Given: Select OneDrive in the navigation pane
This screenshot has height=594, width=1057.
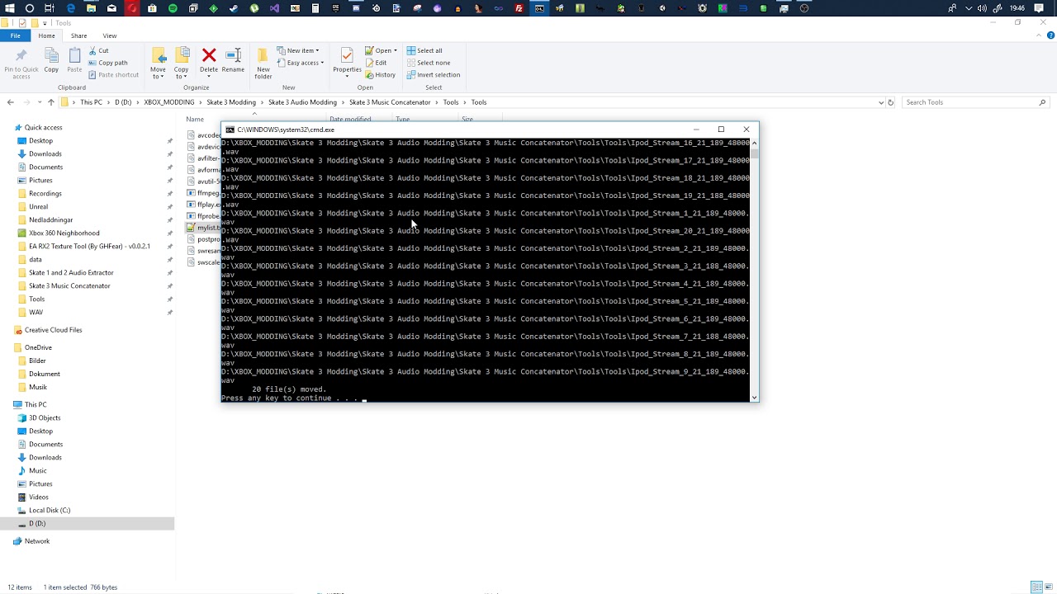Looking at the screenshot, I should click(38, 348).
